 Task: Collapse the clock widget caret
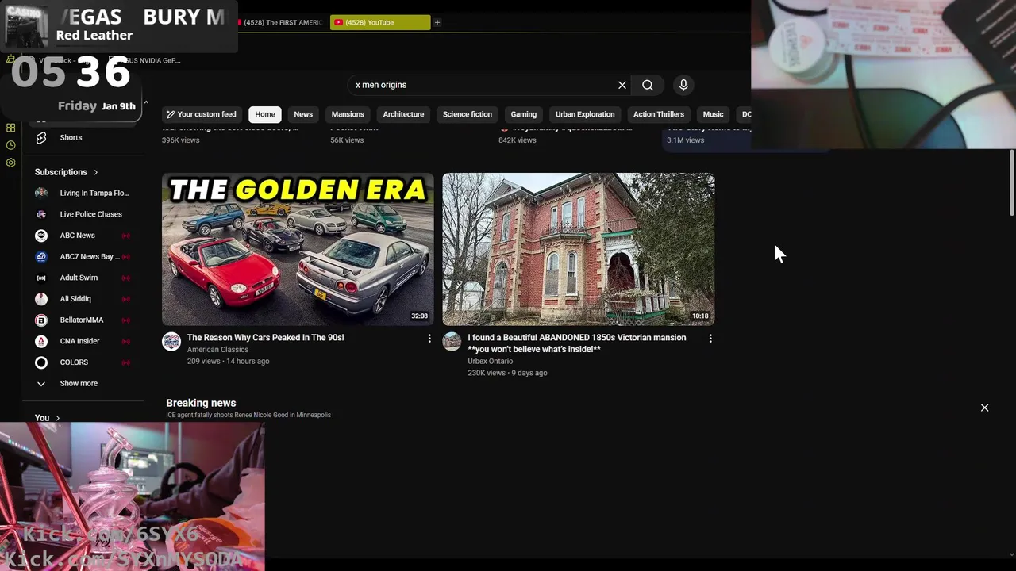pos(146,102)
